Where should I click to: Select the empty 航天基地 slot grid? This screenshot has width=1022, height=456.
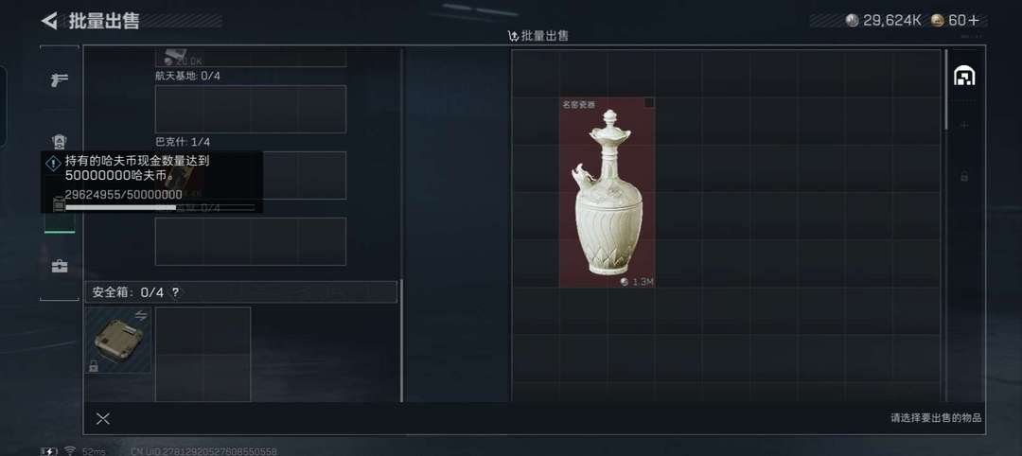coord(250,109)
